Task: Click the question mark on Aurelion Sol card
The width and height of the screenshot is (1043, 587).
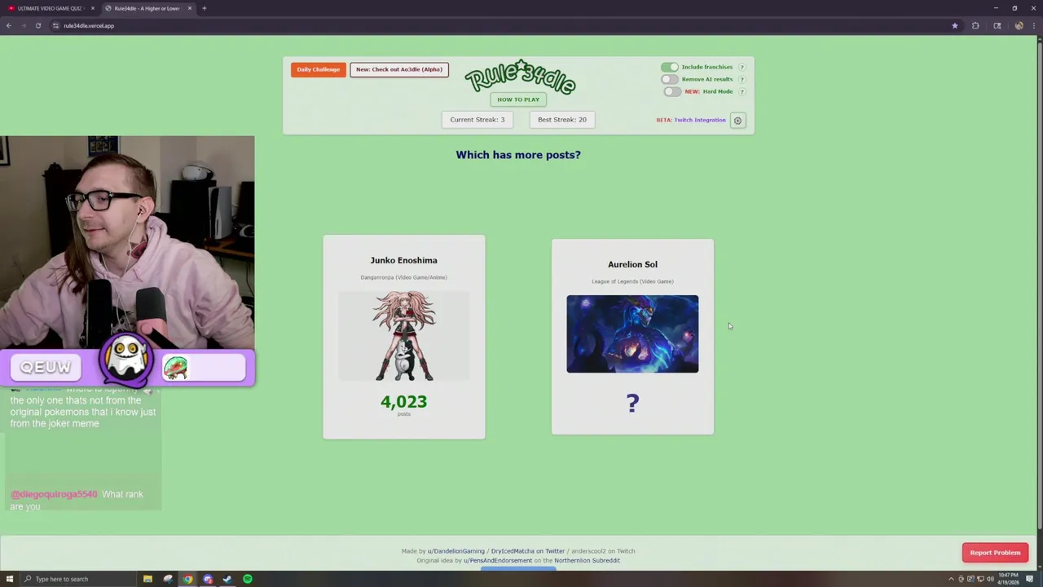Action: [632, 403]
